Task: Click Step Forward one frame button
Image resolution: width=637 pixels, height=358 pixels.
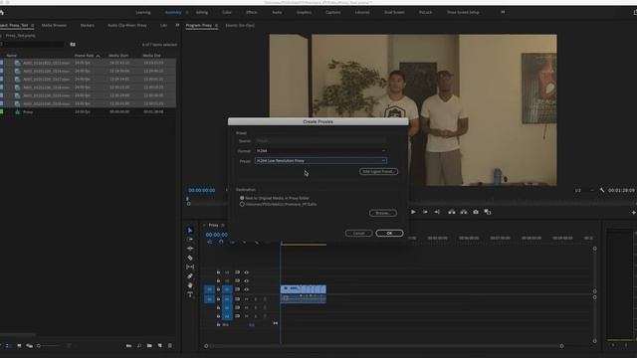Action: coord(425,212)
